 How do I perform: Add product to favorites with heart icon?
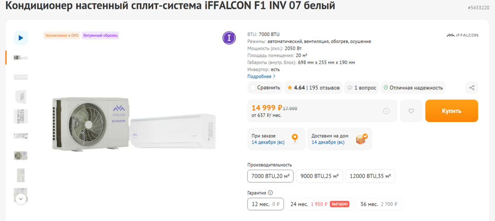tap(411, 111)
